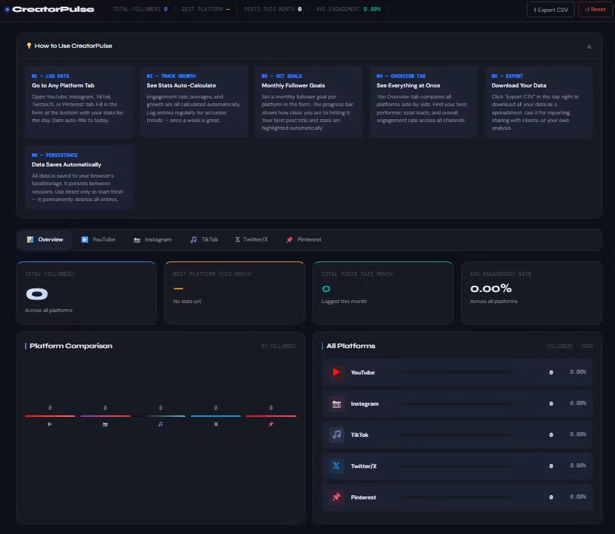Click the YouTube play icon in All Platforms
This screenshot has width=615, height=534.
tap(336, 372)
